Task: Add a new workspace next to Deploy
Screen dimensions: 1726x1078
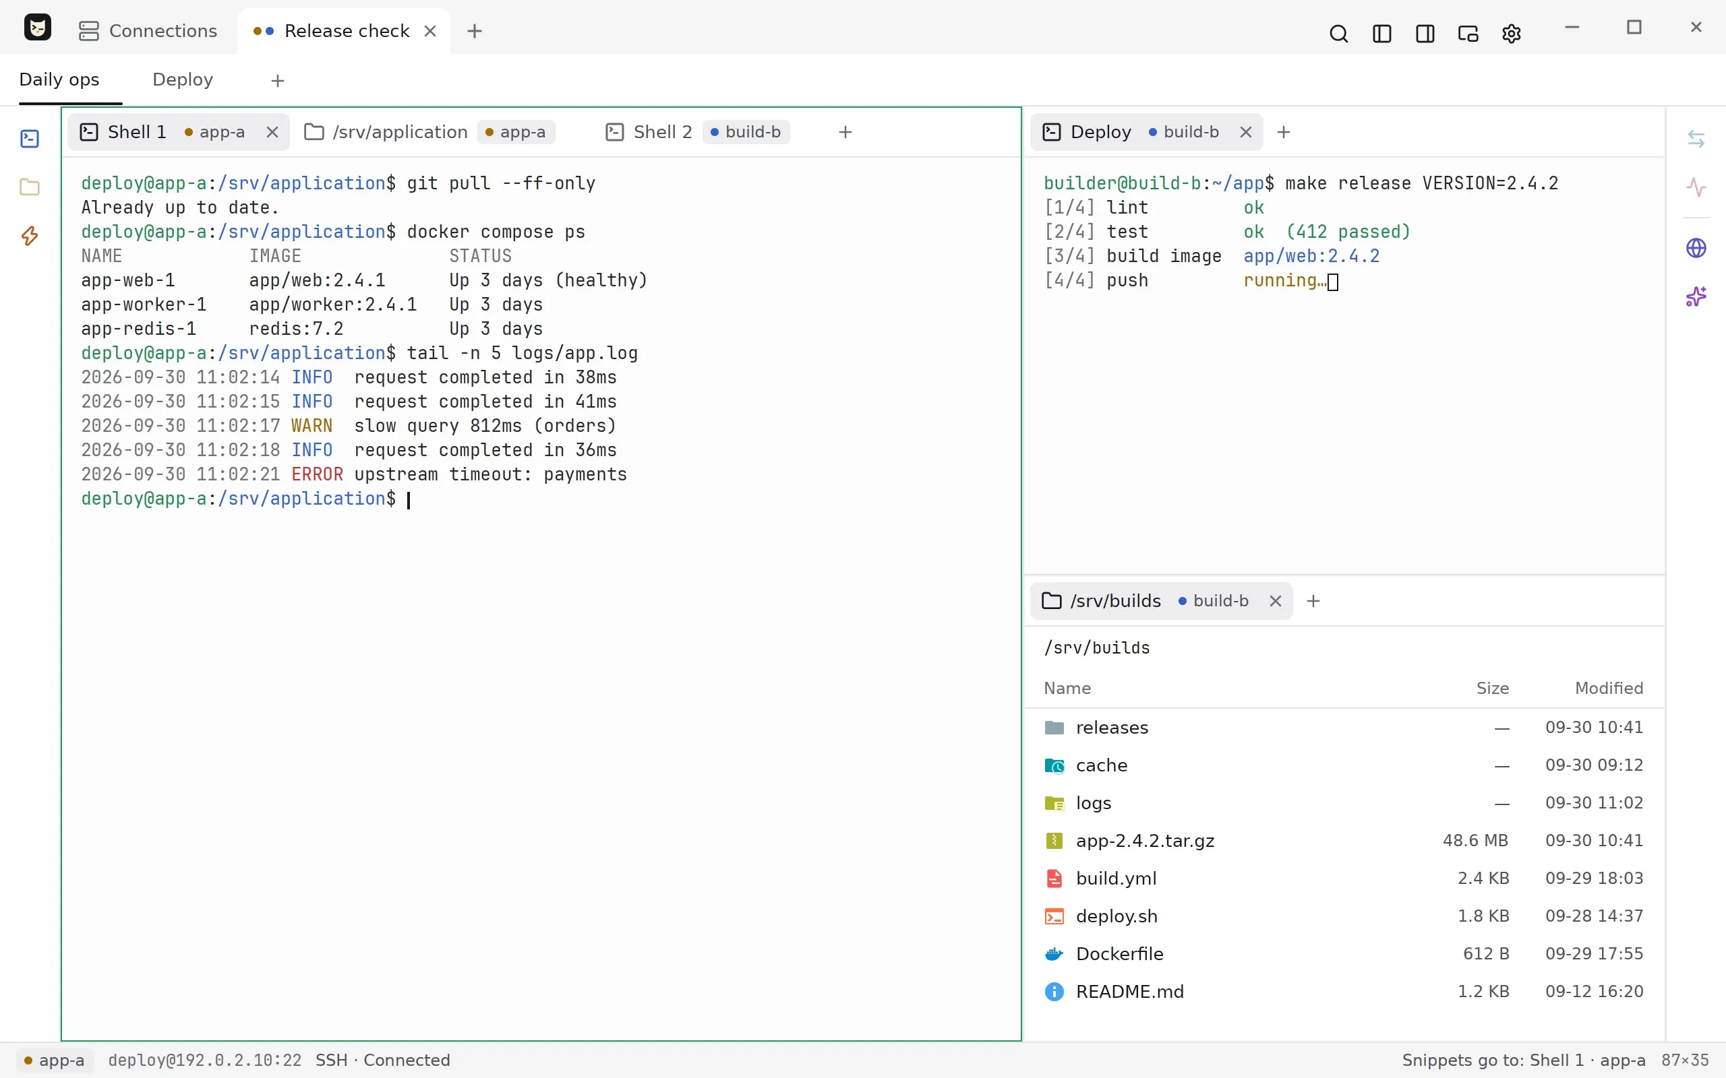Action: point(278,81)
